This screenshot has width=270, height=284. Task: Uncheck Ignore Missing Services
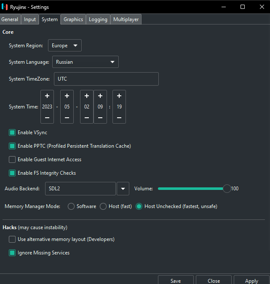pos(12,253)
